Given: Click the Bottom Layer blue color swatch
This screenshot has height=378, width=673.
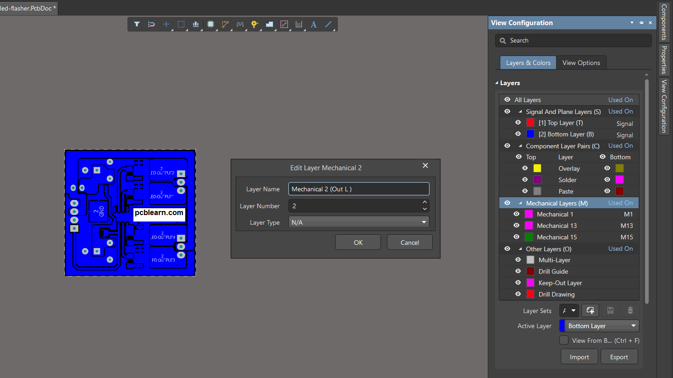Looking at the screenshot, I should tap(530, 134).
